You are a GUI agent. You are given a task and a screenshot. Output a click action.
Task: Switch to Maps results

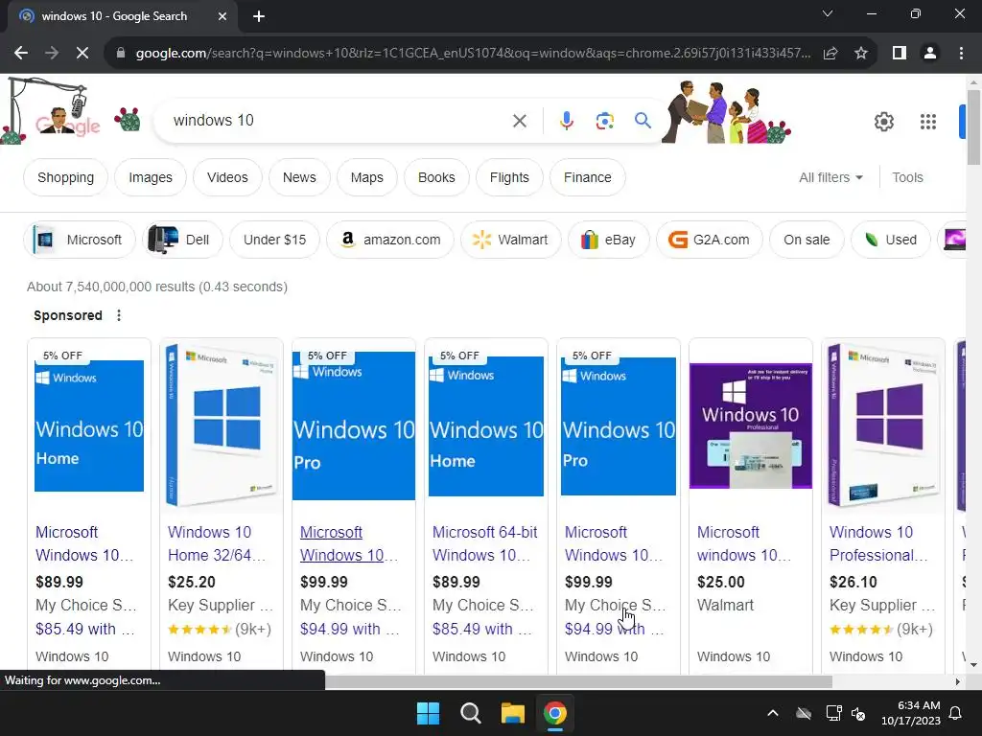pos(367,177)
